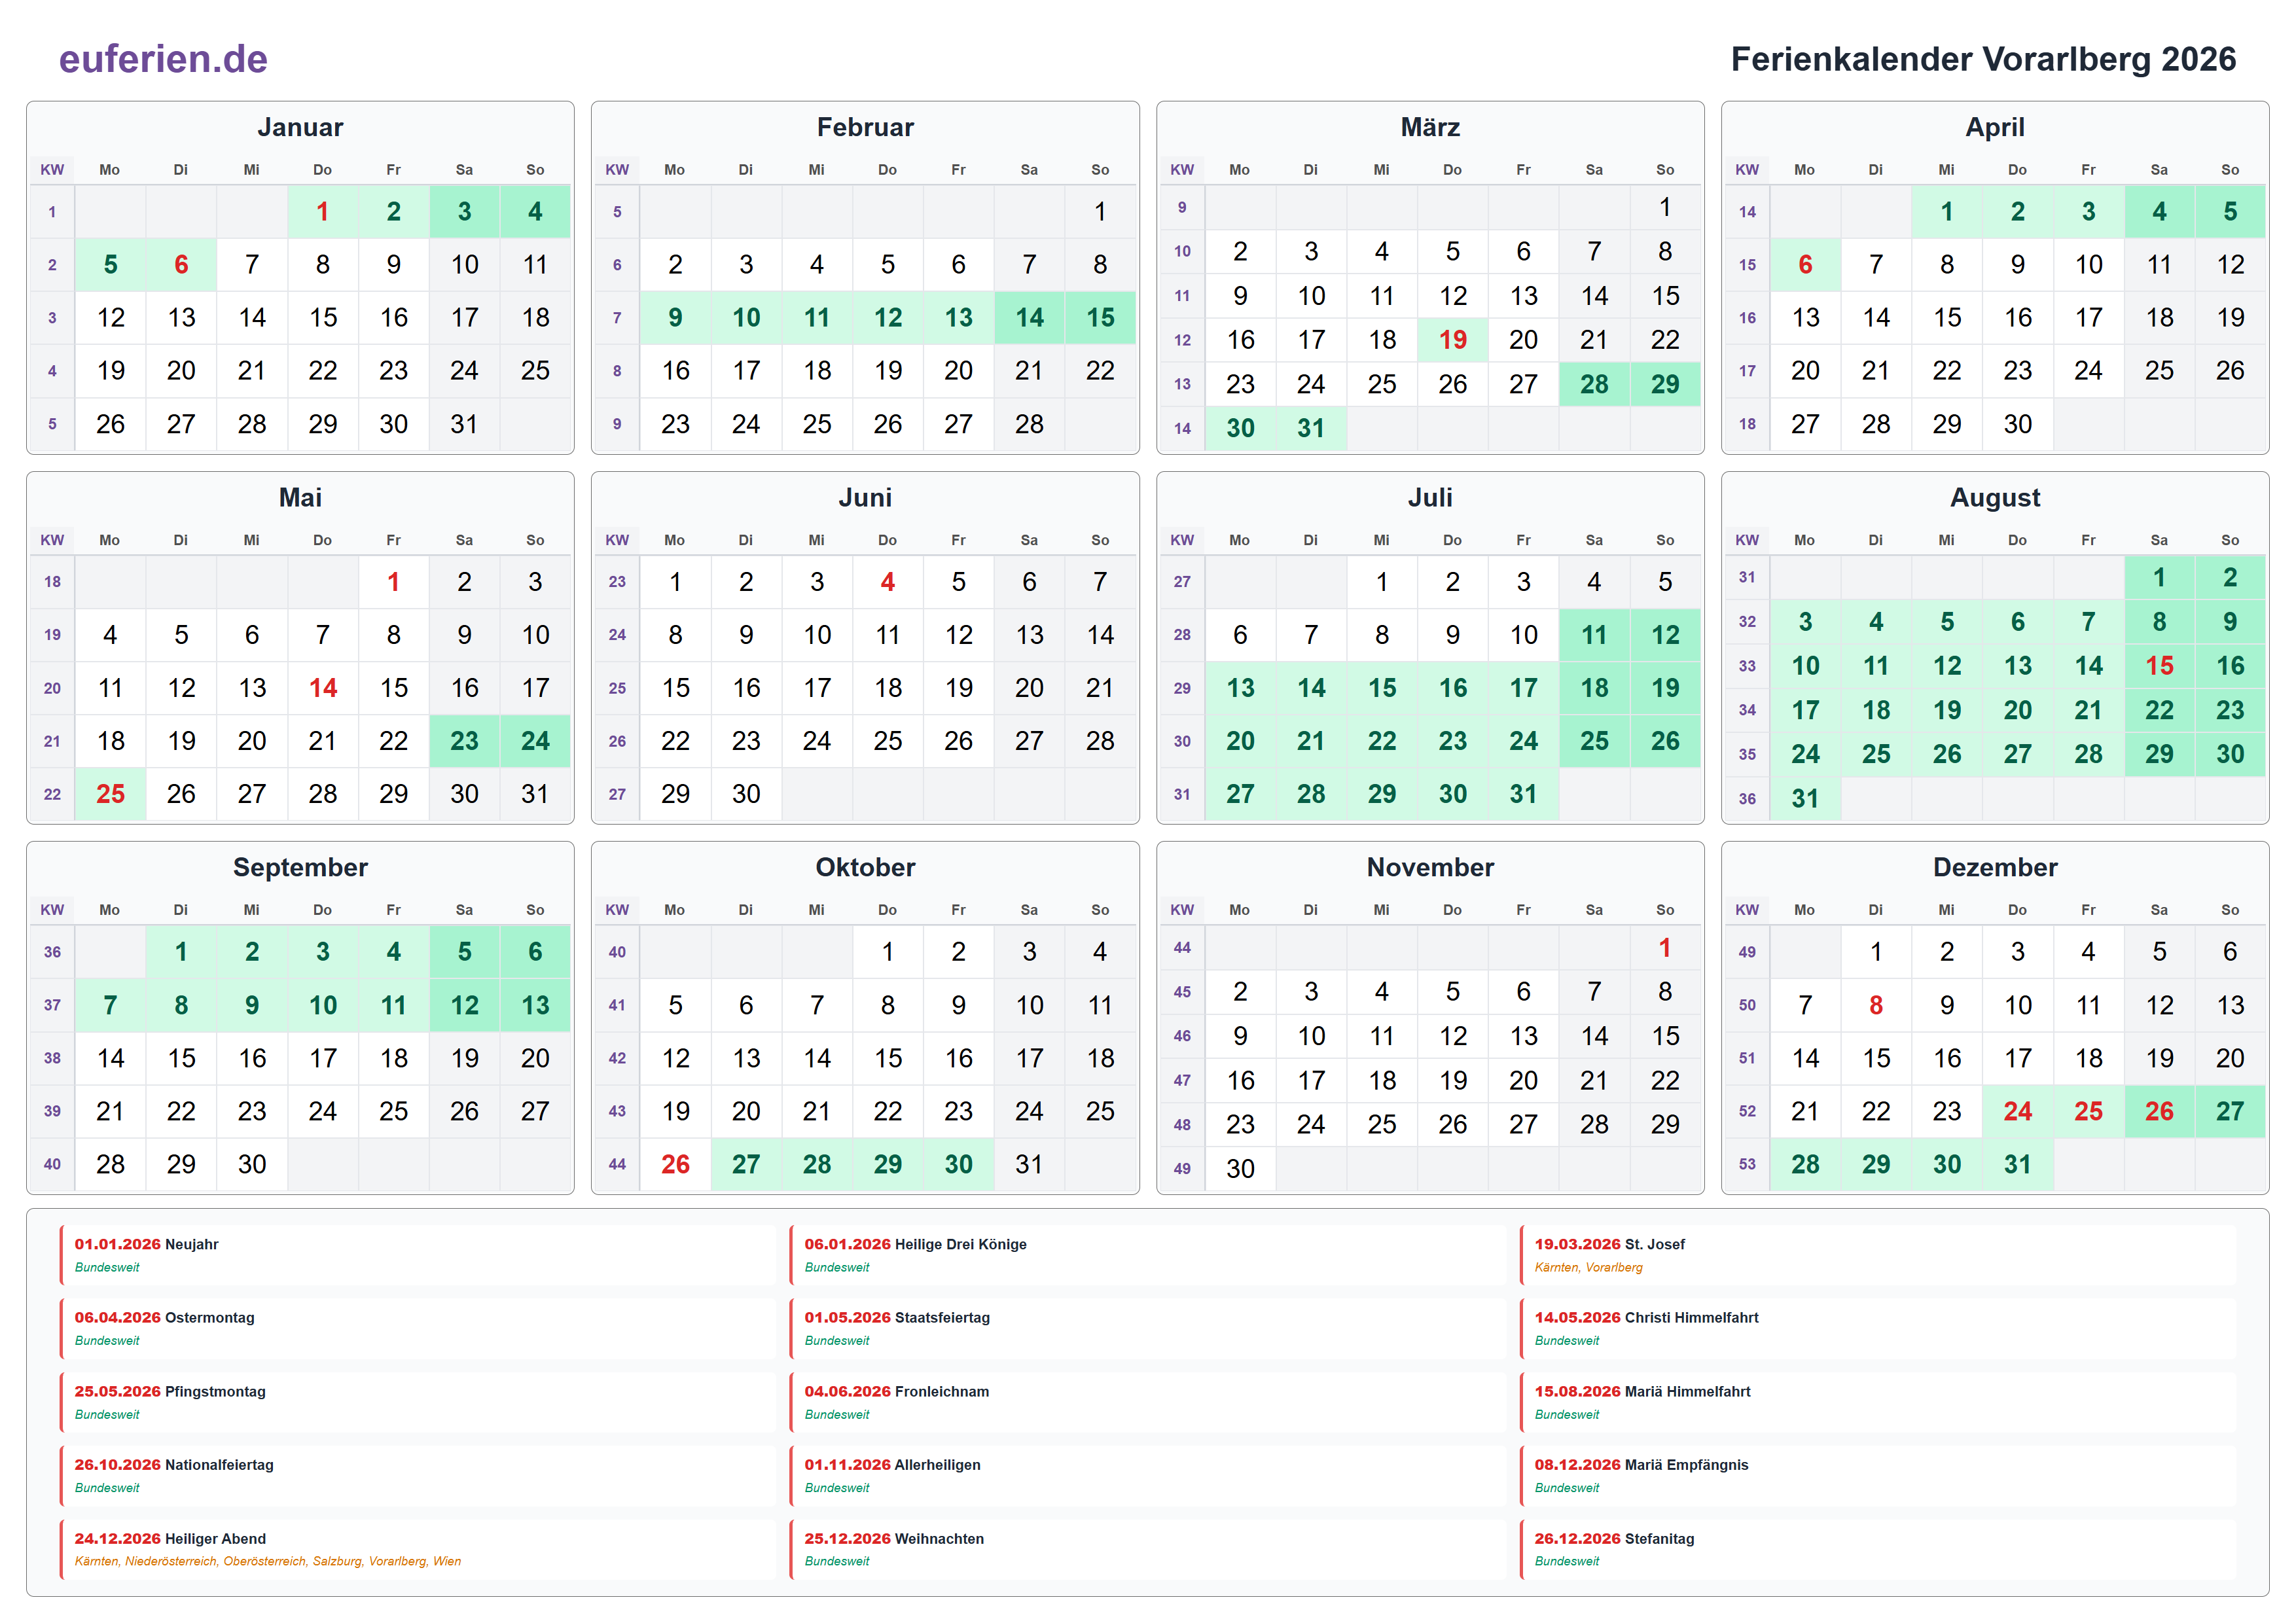Click the euferien.de logo

(163, 59)
